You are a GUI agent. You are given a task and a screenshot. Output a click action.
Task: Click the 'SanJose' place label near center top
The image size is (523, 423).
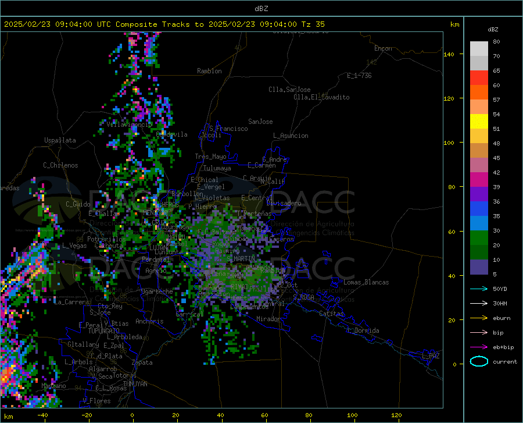(260, 122)
